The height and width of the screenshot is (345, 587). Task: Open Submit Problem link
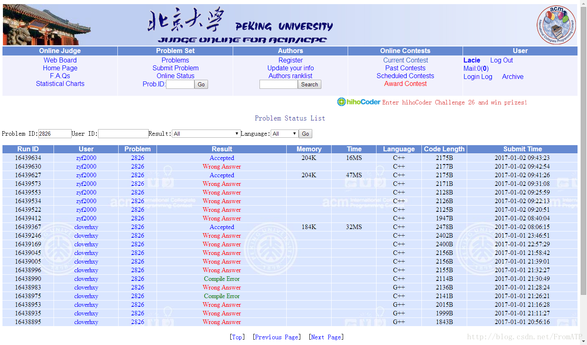175,68
